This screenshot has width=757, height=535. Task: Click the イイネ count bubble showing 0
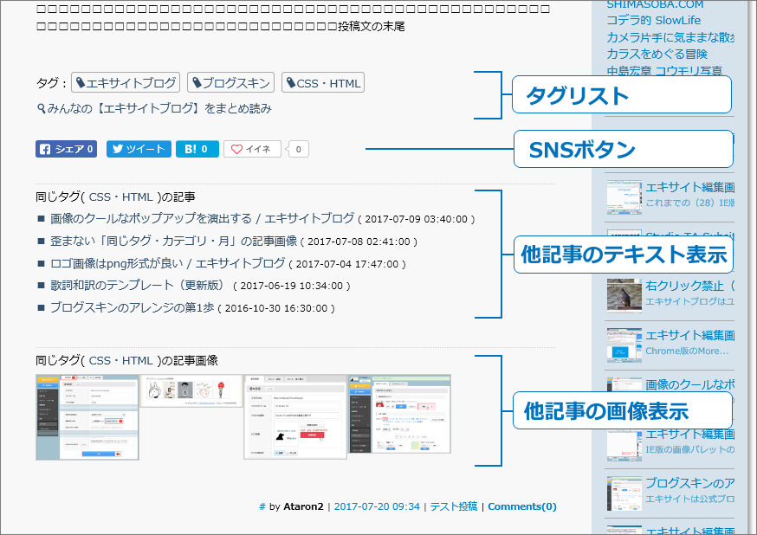298,149
